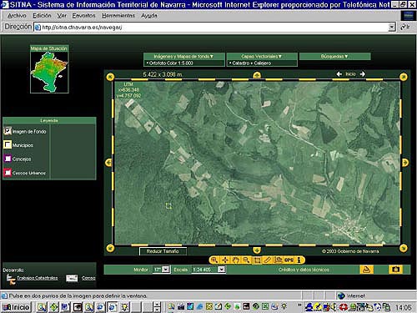The width and height of the screenshot is (417, 313).
Task: Pan map to the northwest corner arrow
Action: pyautogui.click(x=110, y=77)
